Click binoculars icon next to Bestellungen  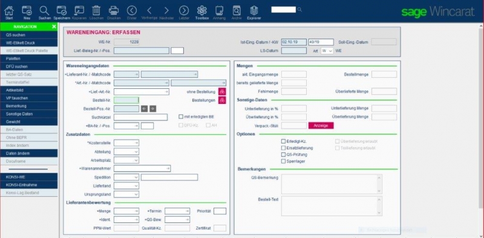pos(222,100)
